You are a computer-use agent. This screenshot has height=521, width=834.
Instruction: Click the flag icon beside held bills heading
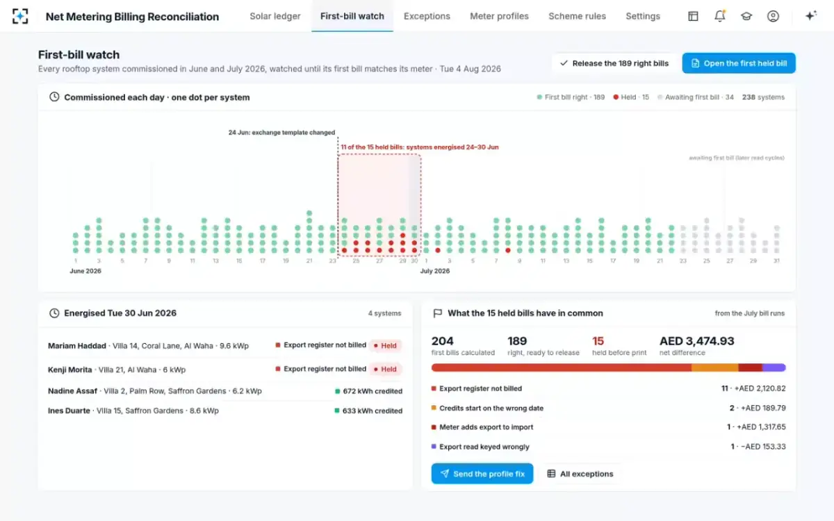438,313
